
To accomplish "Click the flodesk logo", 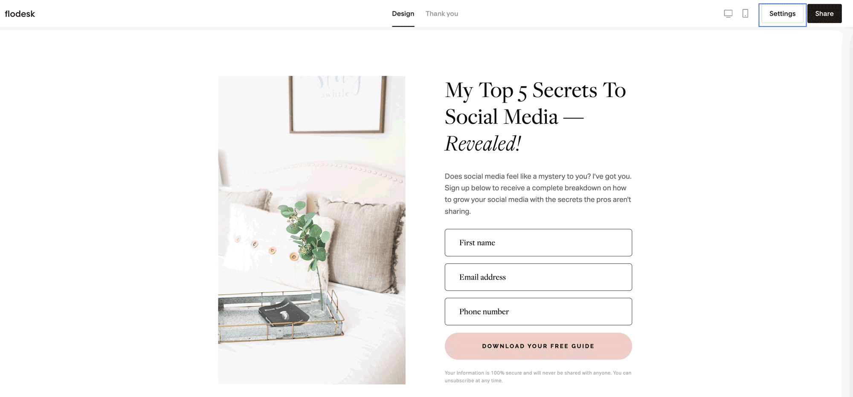I will [x=20, y=14].
